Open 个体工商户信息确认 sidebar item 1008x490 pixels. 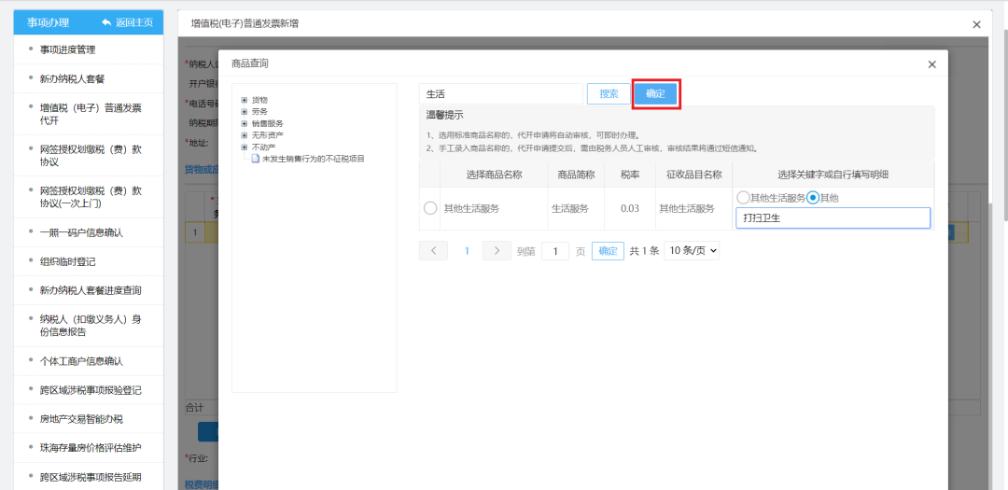81,361
